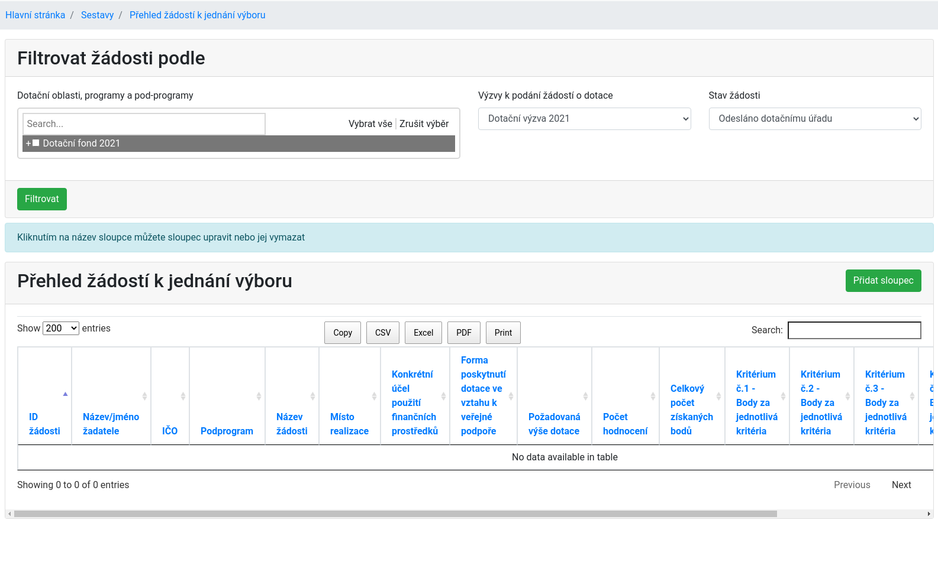
Task: Focus the table Search input field
Action: pyautogui.click(x=854, y=330)
